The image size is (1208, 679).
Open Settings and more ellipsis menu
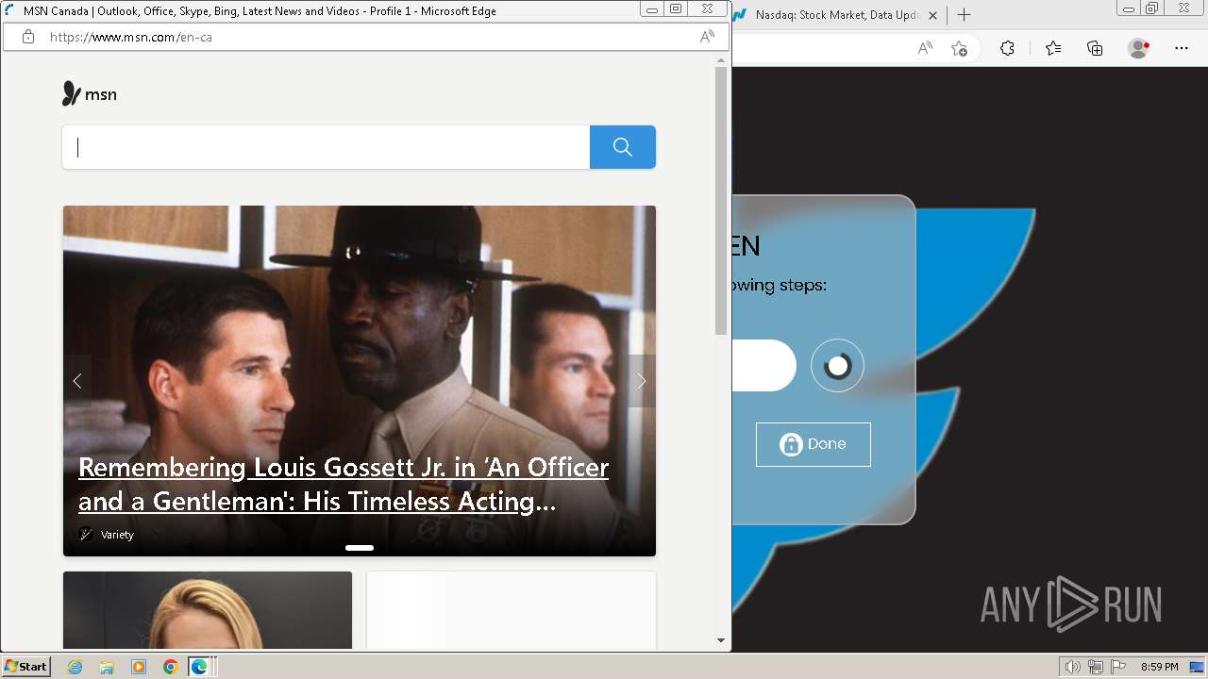(x=1182, y=48)
